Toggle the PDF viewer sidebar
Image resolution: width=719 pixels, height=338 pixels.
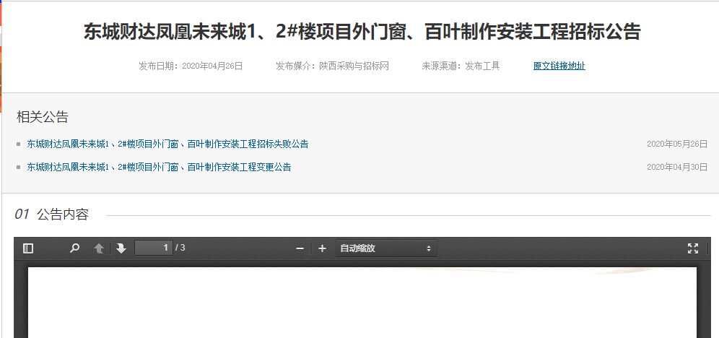(28, 248)
